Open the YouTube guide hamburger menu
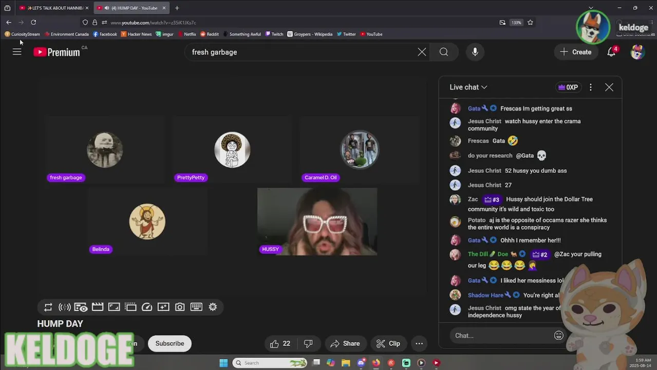The width and height of the screenshot is (657, 370). [17, 52]
